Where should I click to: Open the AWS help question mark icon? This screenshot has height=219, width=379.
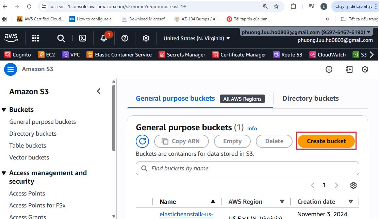click(x=125, y=38)
